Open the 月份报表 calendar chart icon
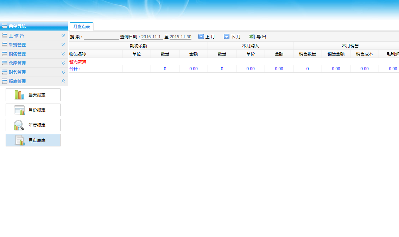The image size is (399, 237). click(19, 110)
